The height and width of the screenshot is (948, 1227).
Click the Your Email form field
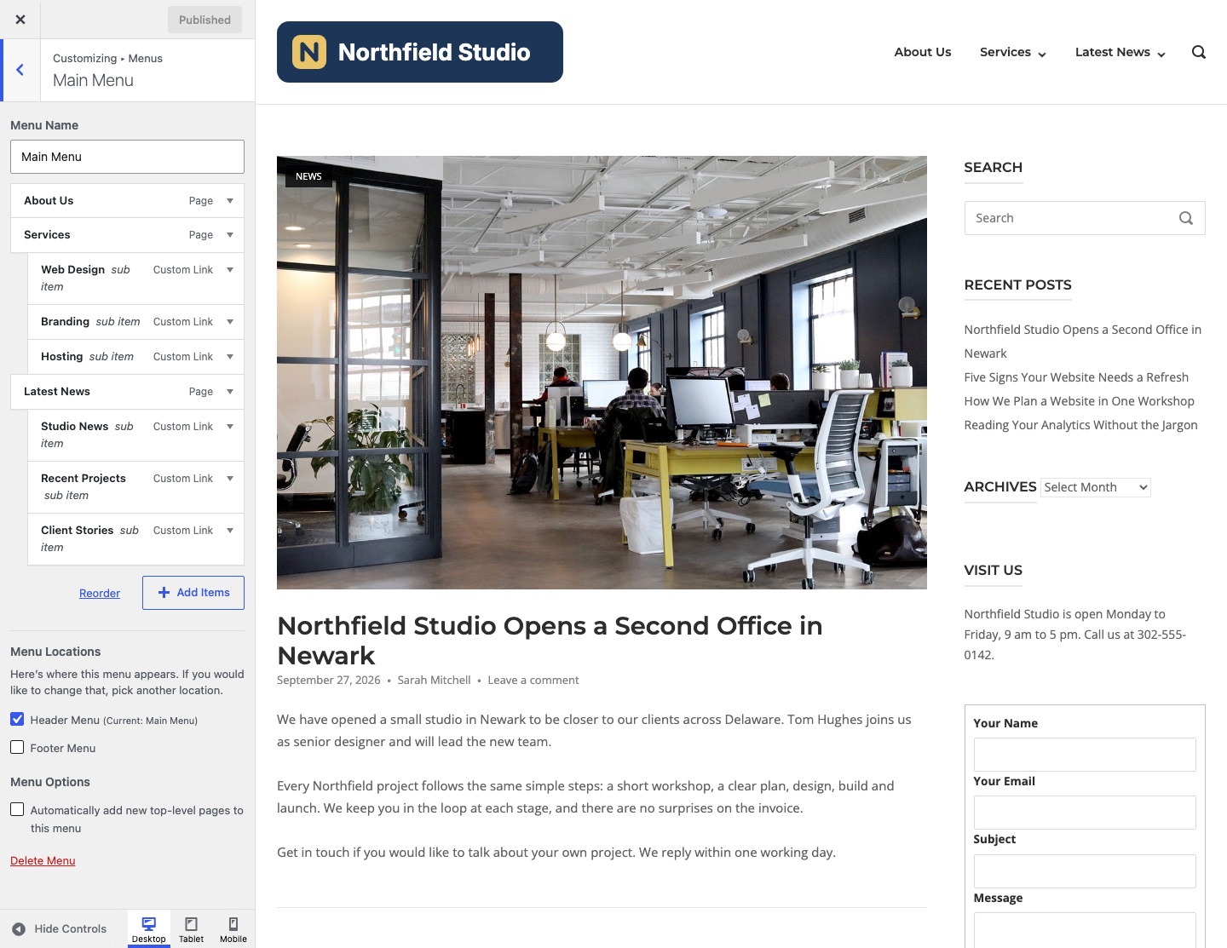pos(1085,813)
